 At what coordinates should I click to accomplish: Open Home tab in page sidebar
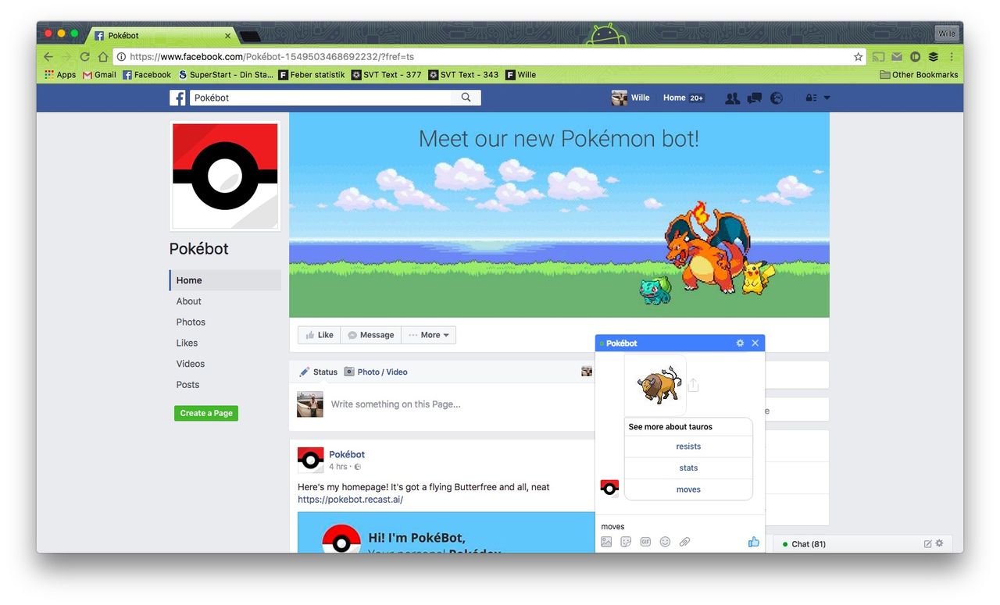(x=225, y=280)
